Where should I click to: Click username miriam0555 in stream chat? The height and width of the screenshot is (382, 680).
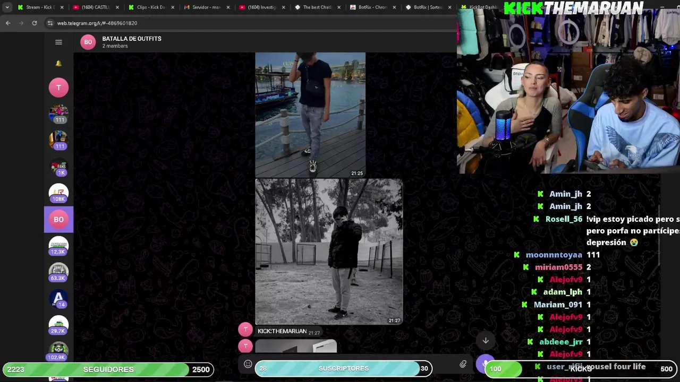coord(558,267)
